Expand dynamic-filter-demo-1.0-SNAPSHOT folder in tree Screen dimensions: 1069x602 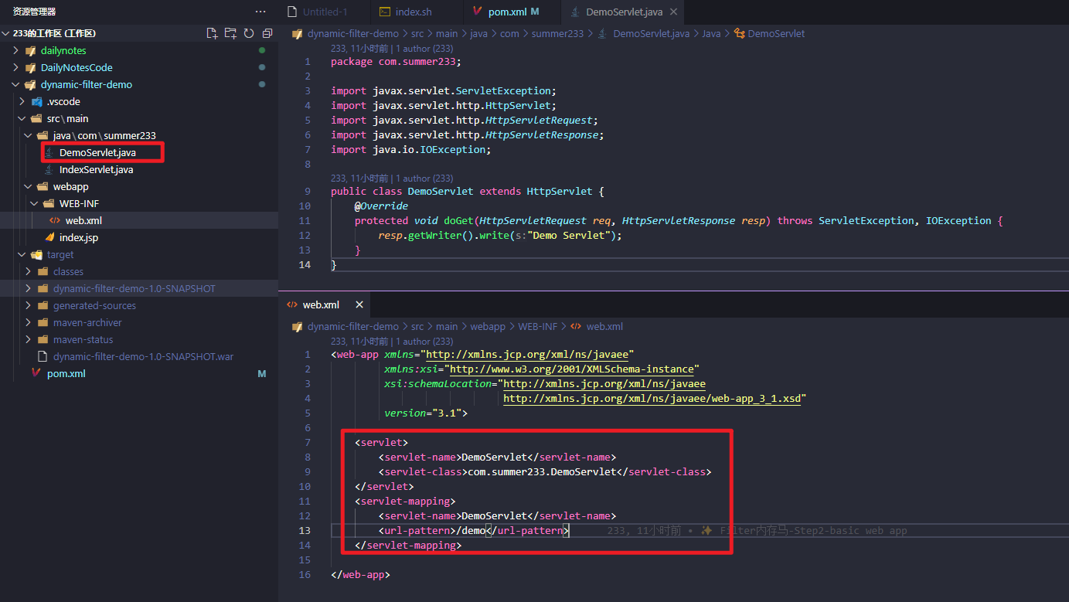[28, 288]
